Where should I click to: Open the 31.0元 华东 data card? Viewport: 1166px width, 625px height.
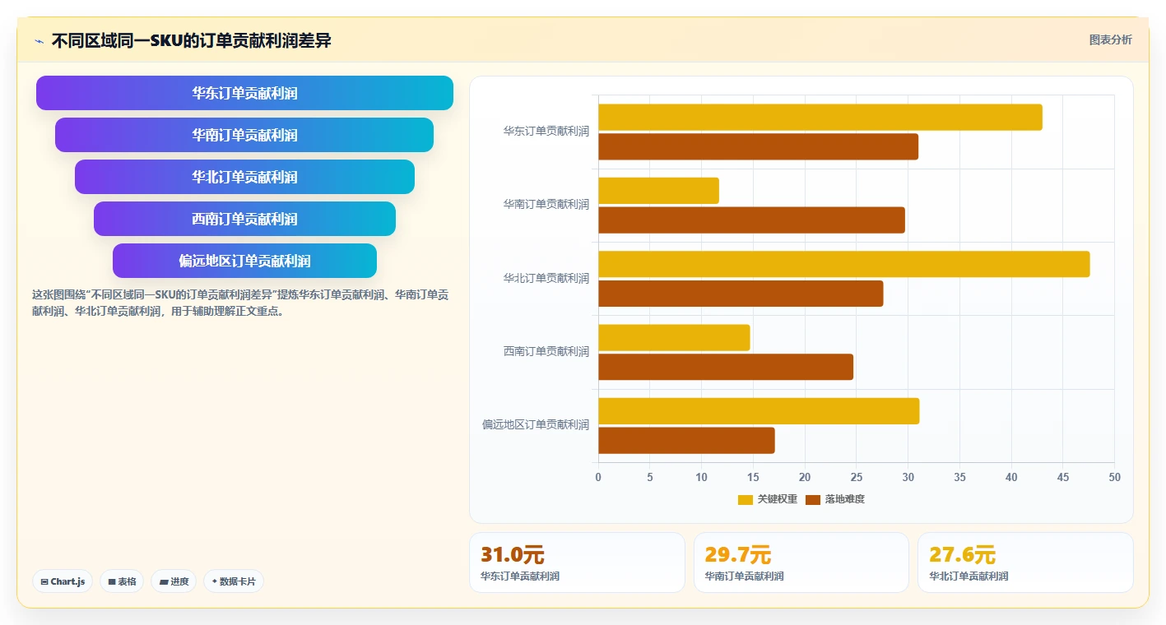pyautogui.click(x=577, y=562)
